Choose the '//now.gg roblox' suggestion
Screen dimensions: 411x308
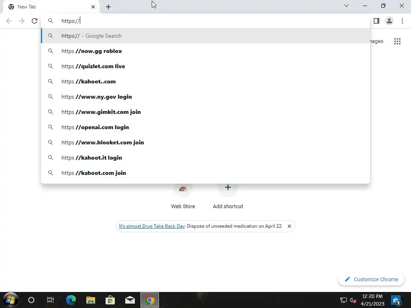tap(205, 51)
